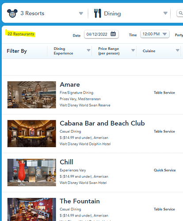This screenshot has width=183, height=221.
Task: Click the Amare restaurant thumbnail photo
Action: (32, 95)
